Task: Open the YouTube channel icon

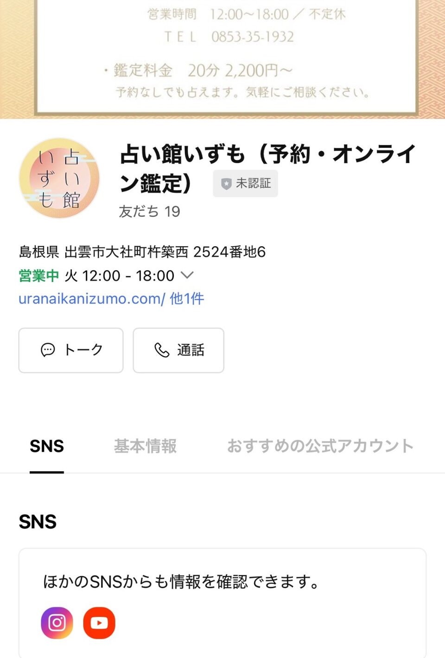Action: coord(99,623)
